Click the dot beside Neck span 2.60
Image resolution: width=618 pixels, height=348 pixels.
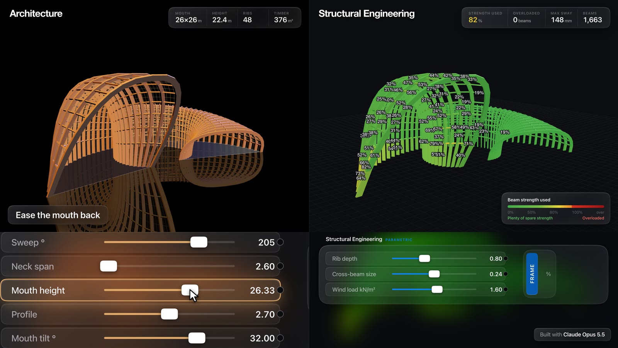(x=280, y=266)
